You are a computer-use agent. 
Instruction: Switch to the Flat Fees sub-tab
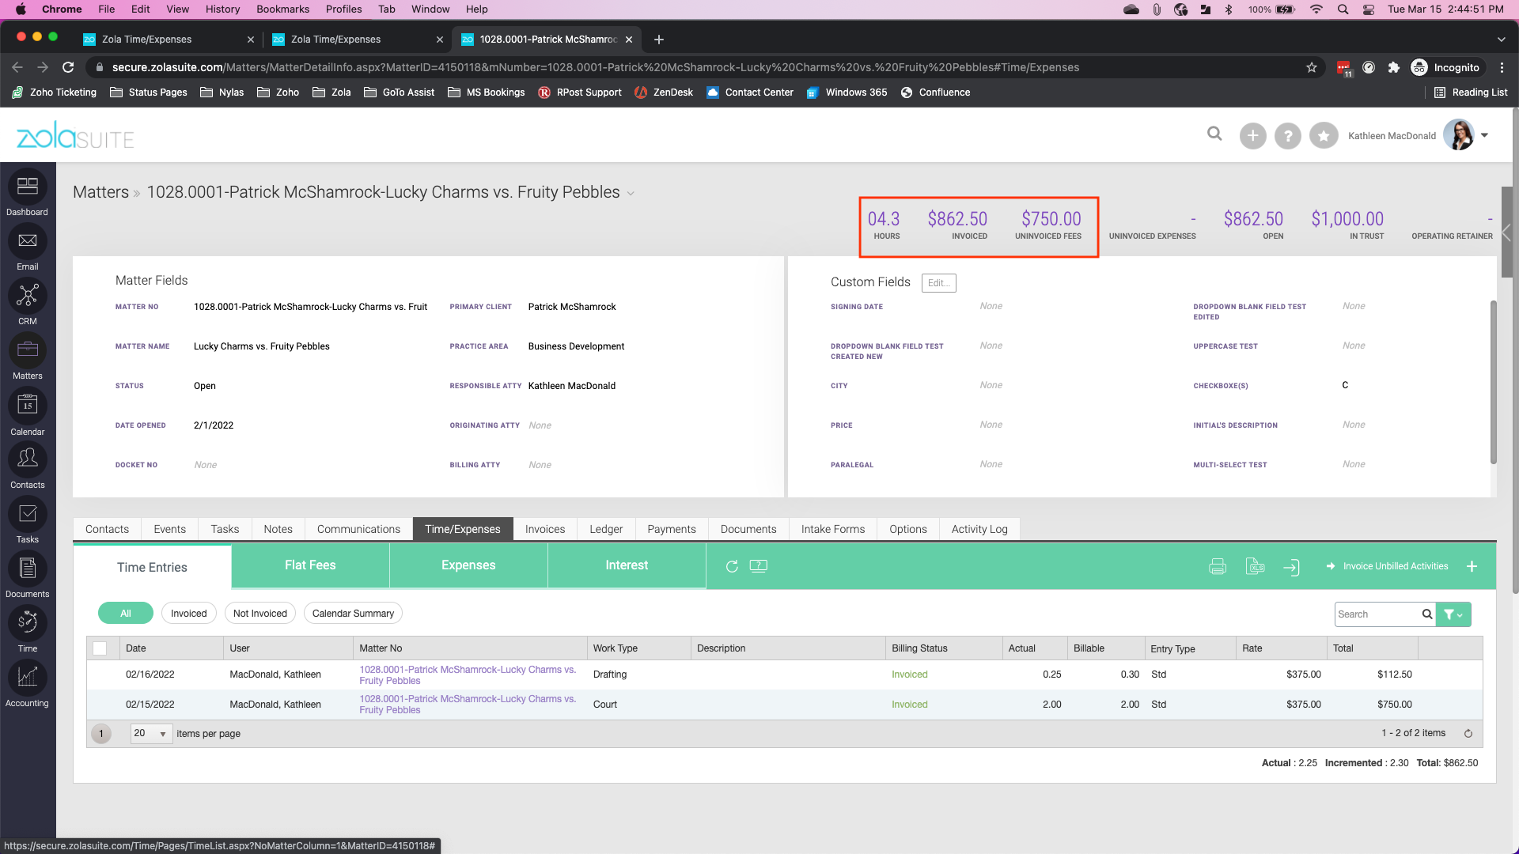pos(310,565)
